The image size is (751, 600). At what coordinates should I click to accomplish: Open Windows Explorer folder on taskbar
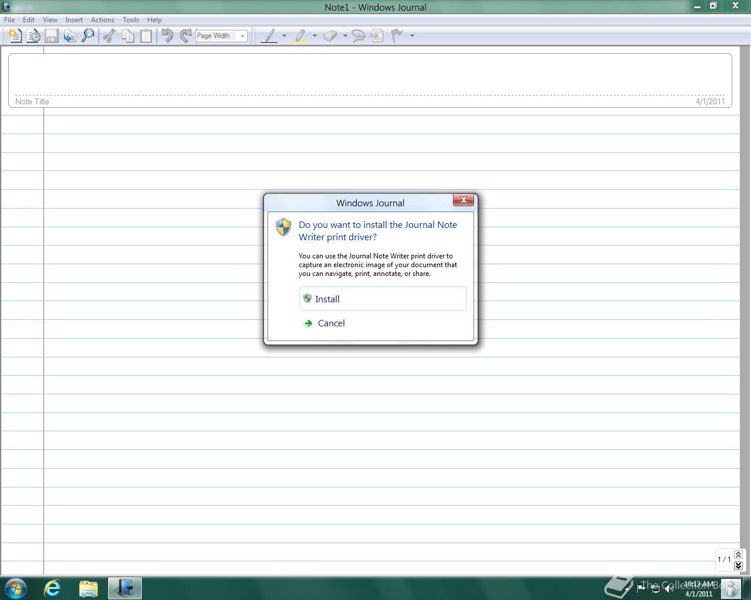pos(89,588)
